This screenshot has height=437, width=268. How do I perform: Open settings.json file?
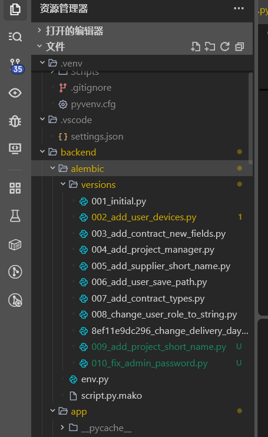coord(97,136)
